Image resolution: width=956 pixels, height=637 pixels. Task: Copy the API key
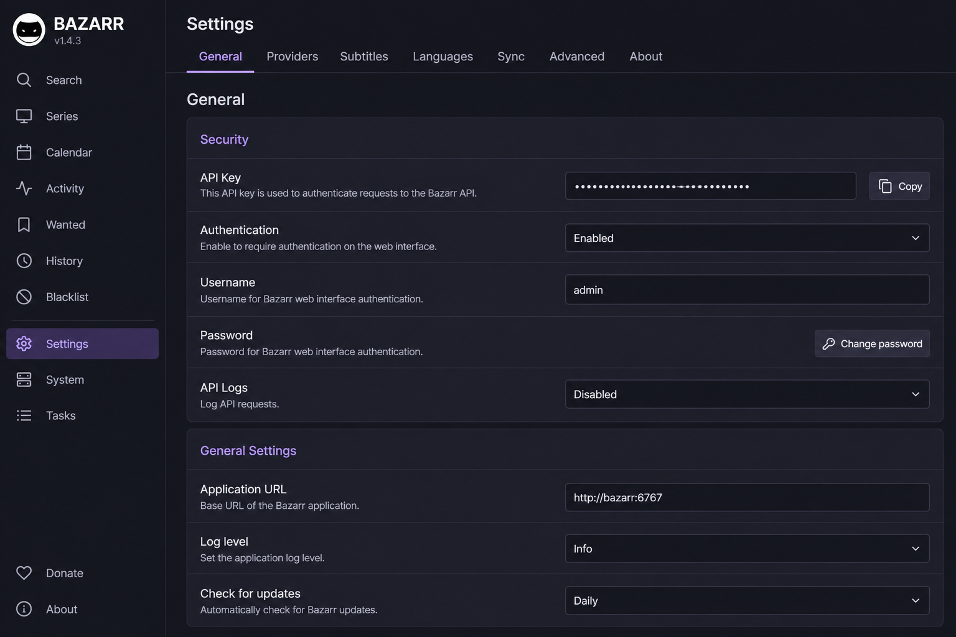[x=899, y=186]
